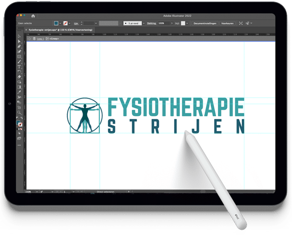Select the Zoom magnifier tool
This screenshot has width=292, height=235.
click(19, 112)
